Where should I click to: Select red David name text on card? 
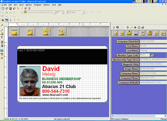51,69
